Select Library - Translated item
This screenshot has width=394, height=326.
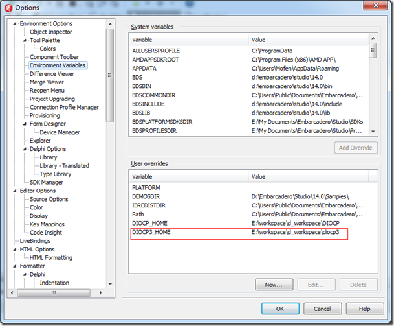click(x=64, y=166)
